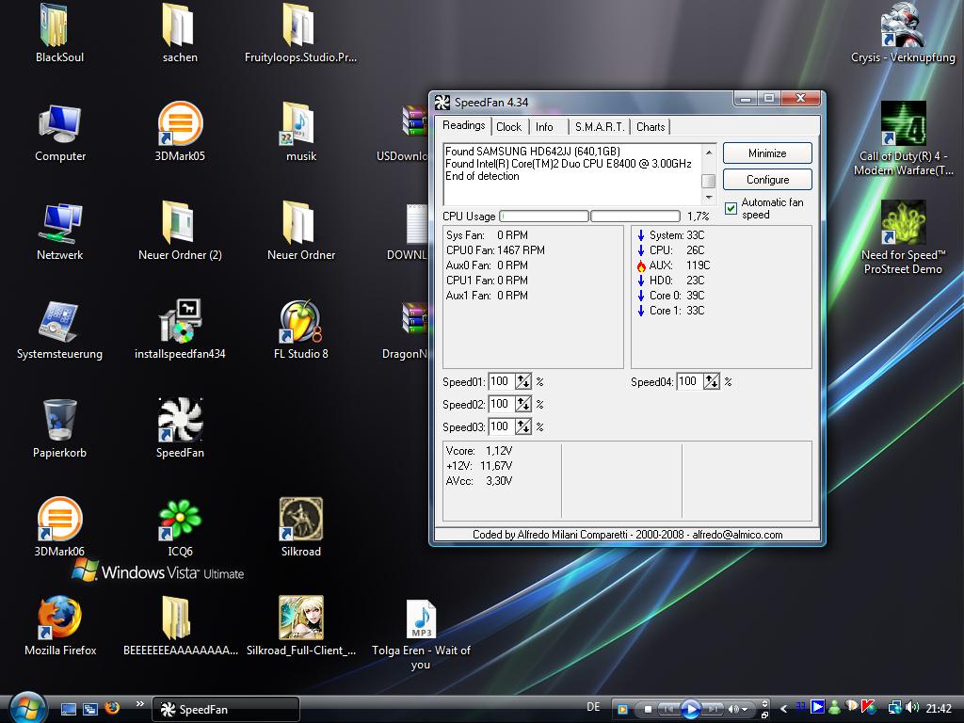Switch to the Clock tab
964x723 pixels.
509,127
